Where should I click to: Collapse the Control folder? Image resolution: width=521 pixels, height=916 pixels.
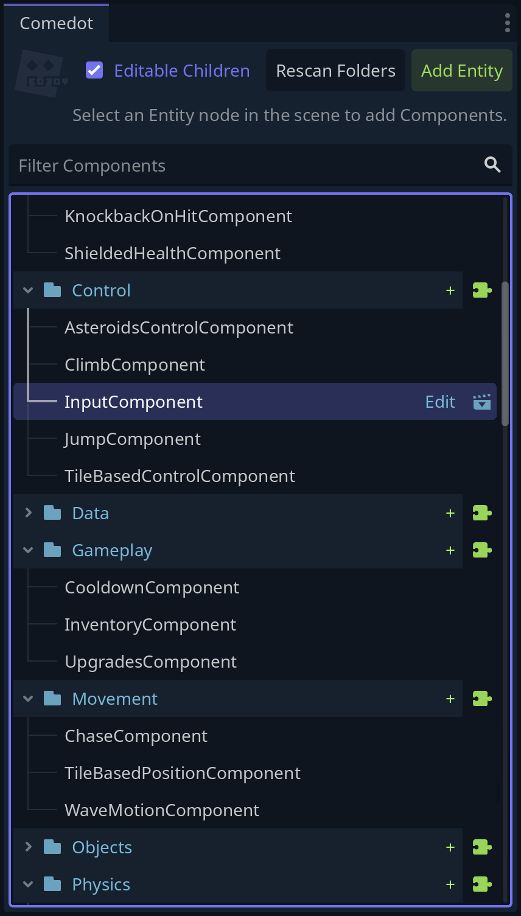pos(28,290)
